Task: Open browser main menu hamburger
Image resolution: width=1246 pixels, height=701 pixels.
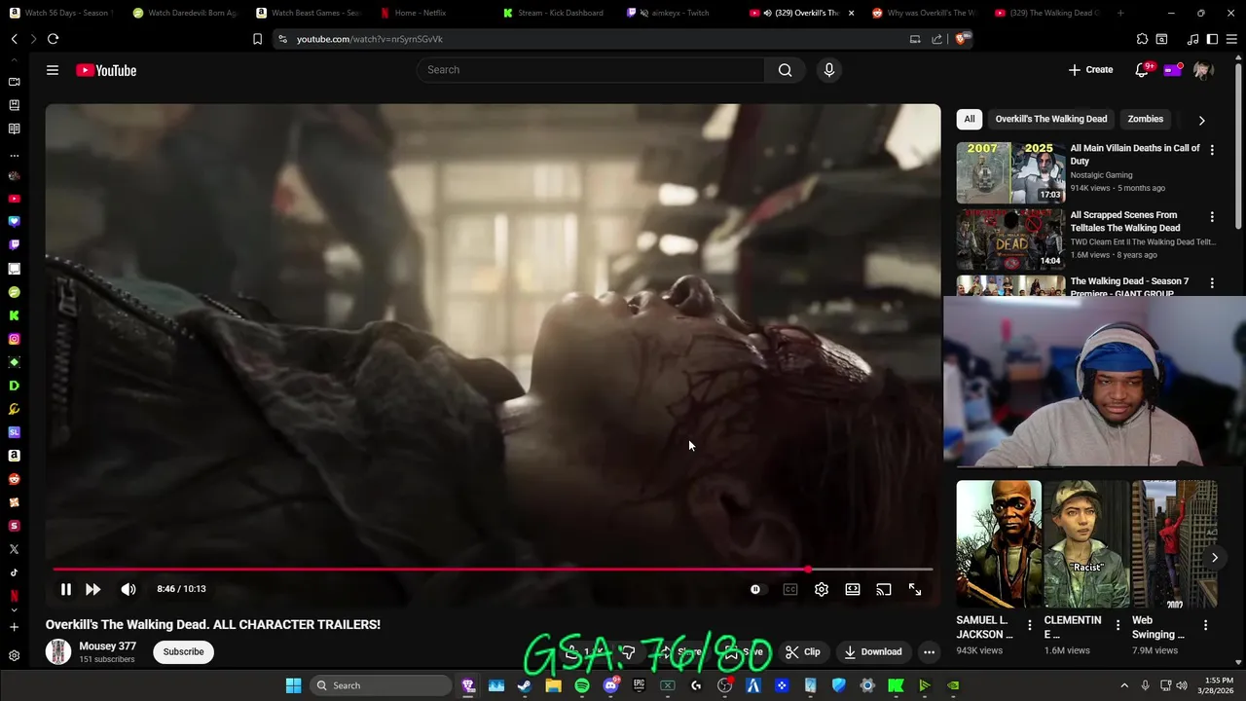Action: coord(1231,39)
